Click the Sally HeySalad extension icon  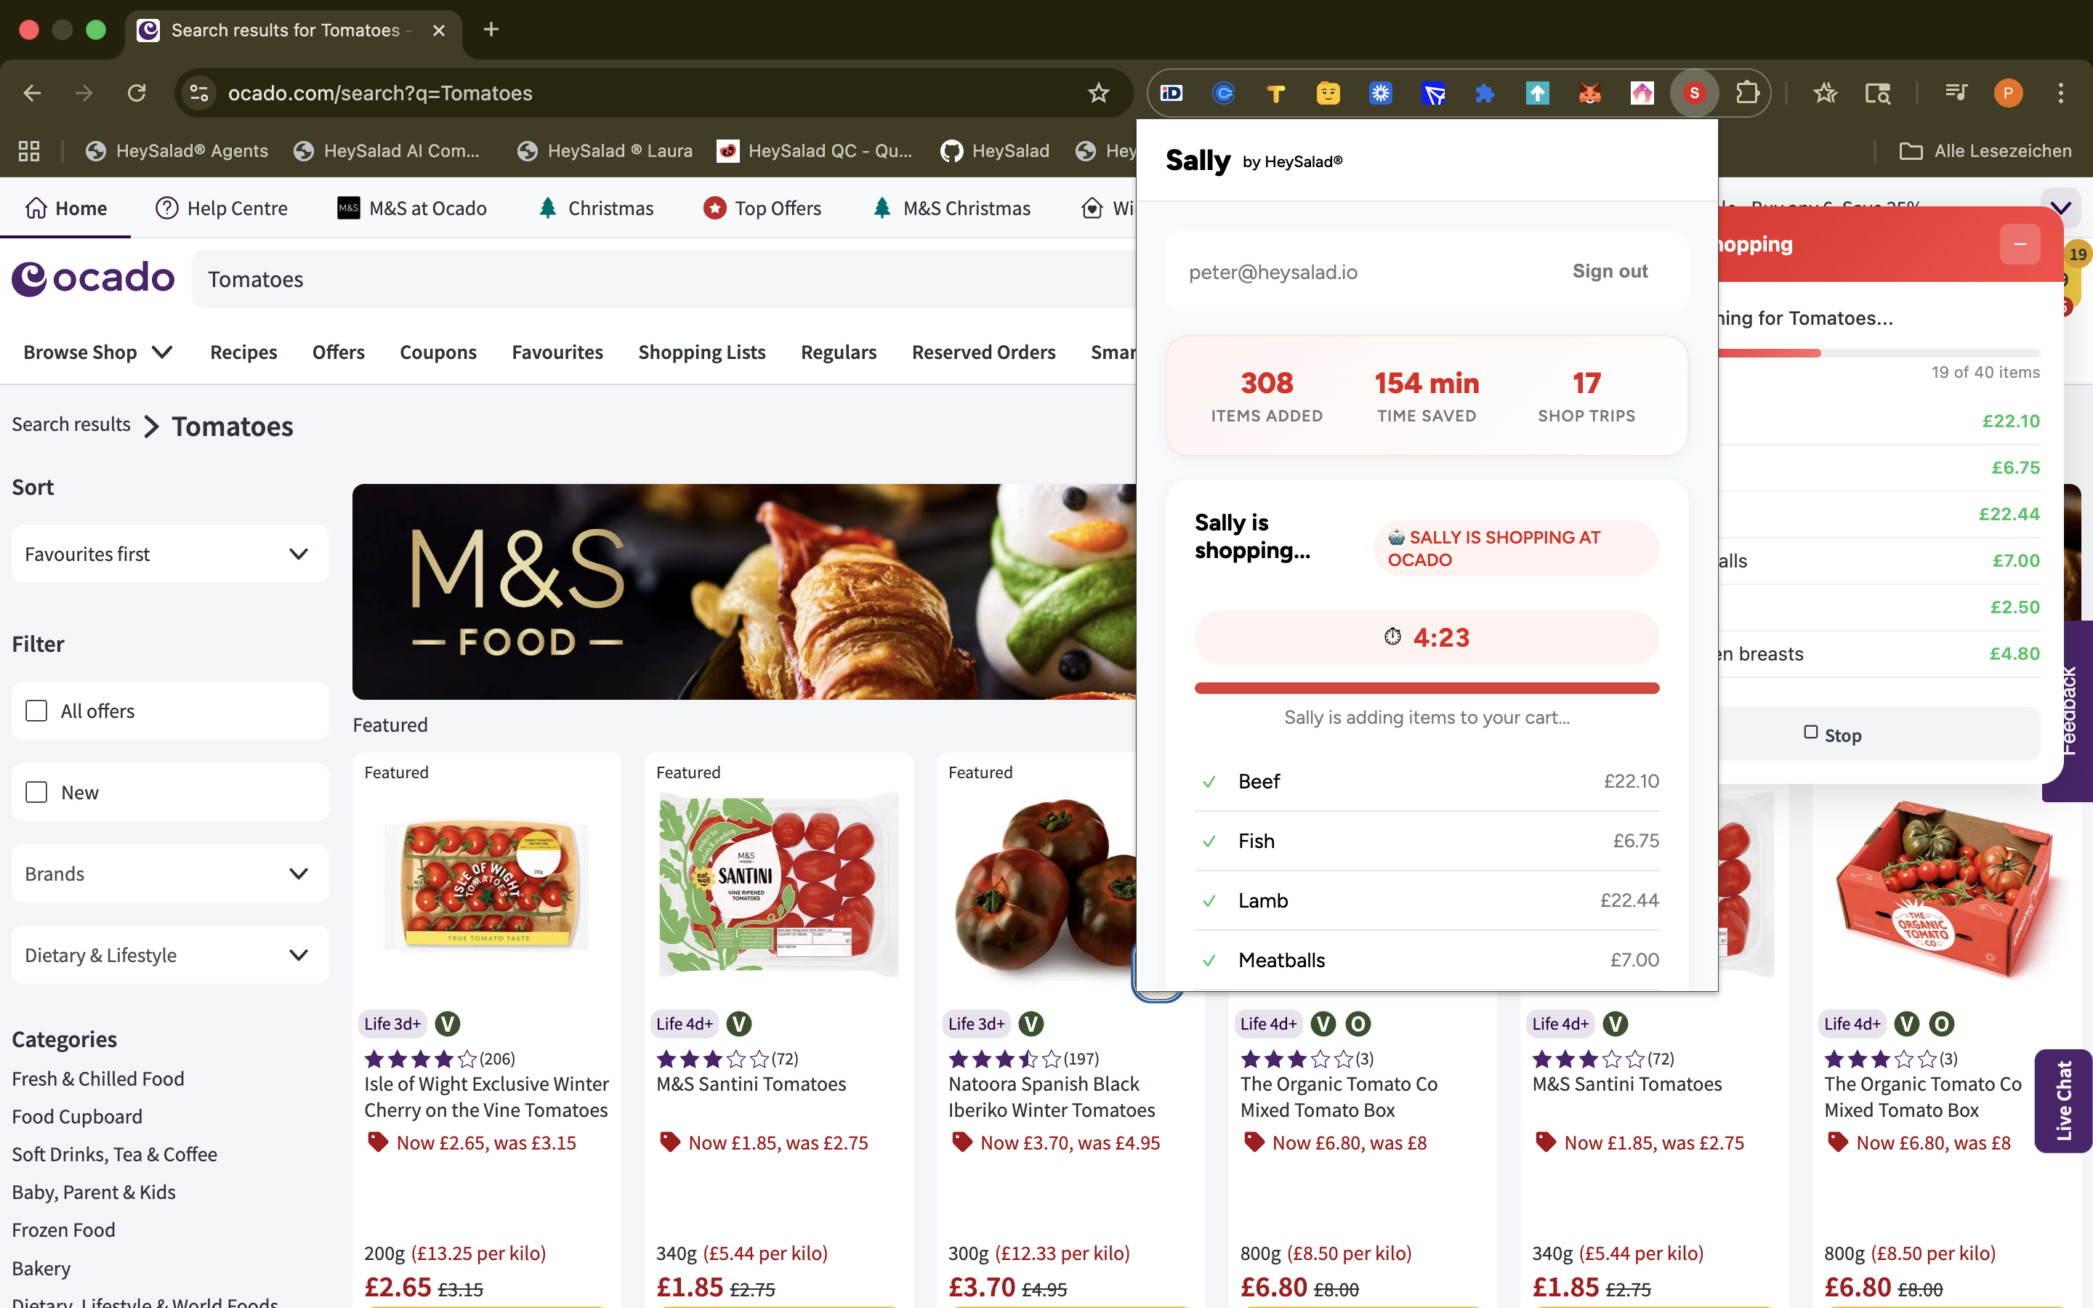pos(1694,92)
